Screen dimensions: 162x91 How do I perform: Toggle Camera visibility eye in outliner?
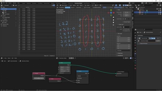click(x=159, y=11)
